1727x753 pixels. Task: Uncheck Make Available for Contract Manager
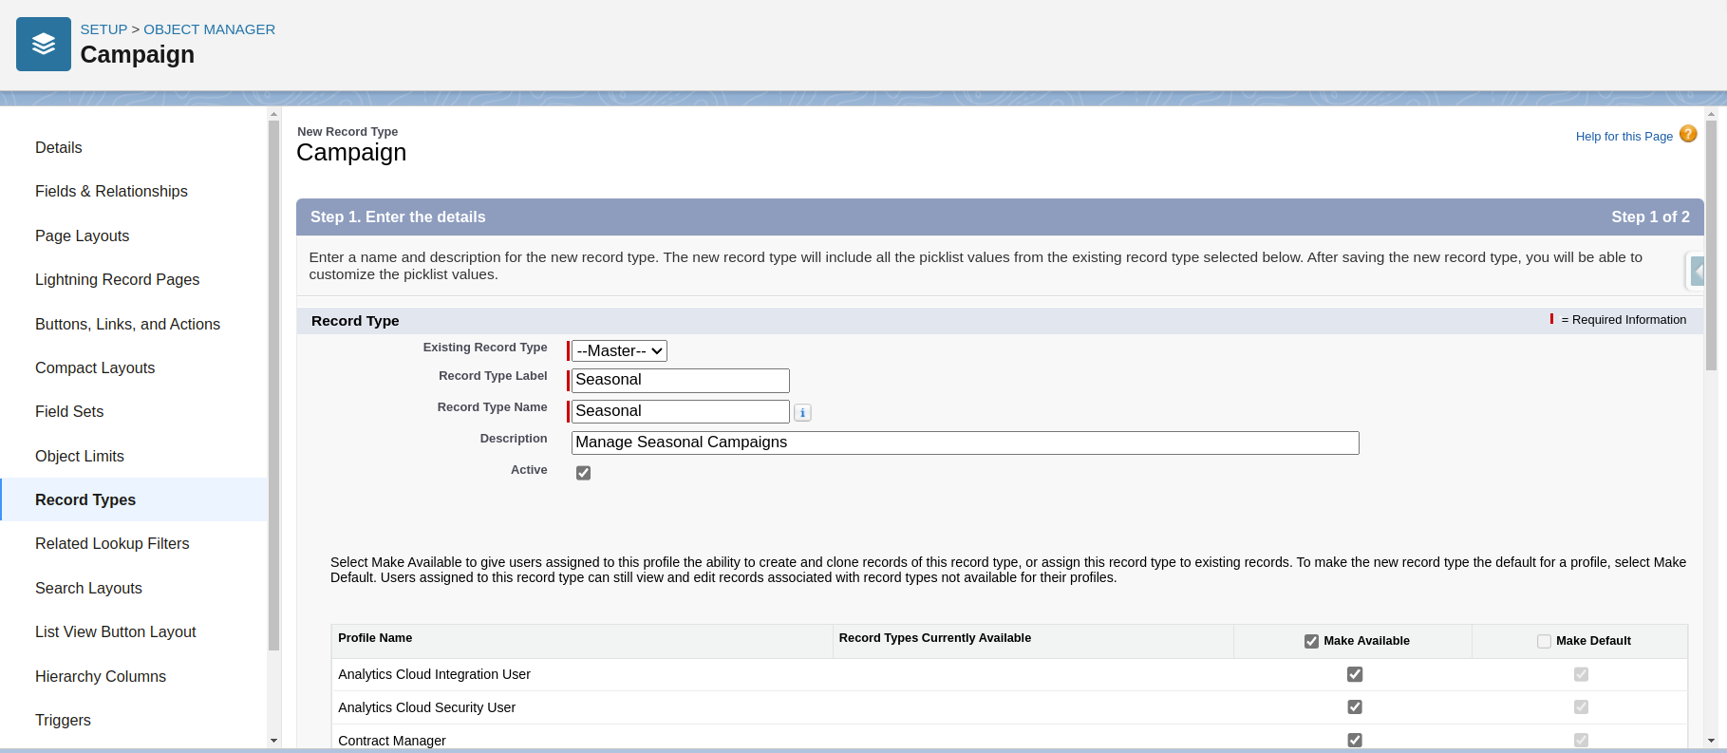coord(1355,740)
